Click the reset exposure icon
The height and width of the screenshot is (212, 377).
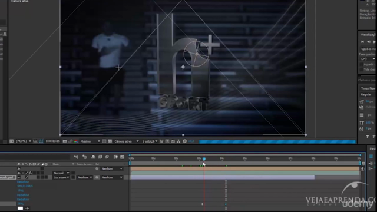184,141
